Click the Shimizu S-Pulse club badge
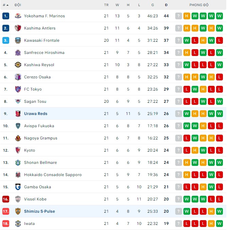 (18, 211)
